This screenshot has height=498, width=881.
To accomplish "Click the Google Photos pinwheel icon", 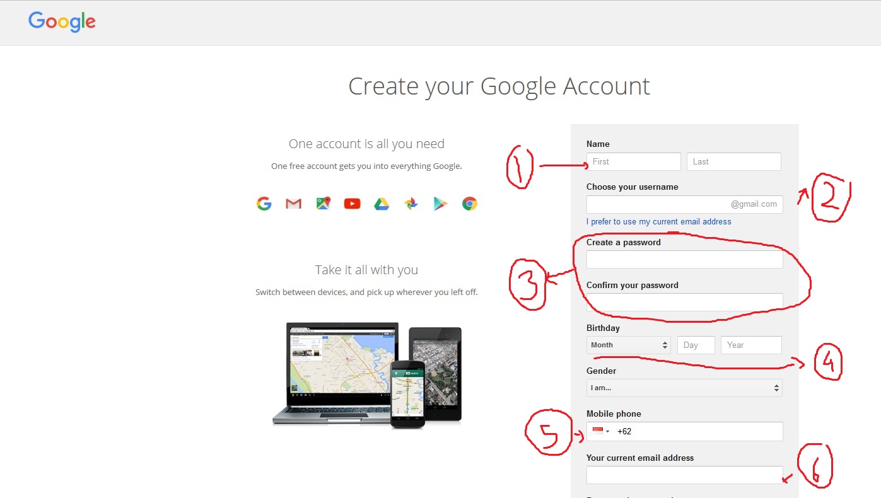I will click(411, 204).
